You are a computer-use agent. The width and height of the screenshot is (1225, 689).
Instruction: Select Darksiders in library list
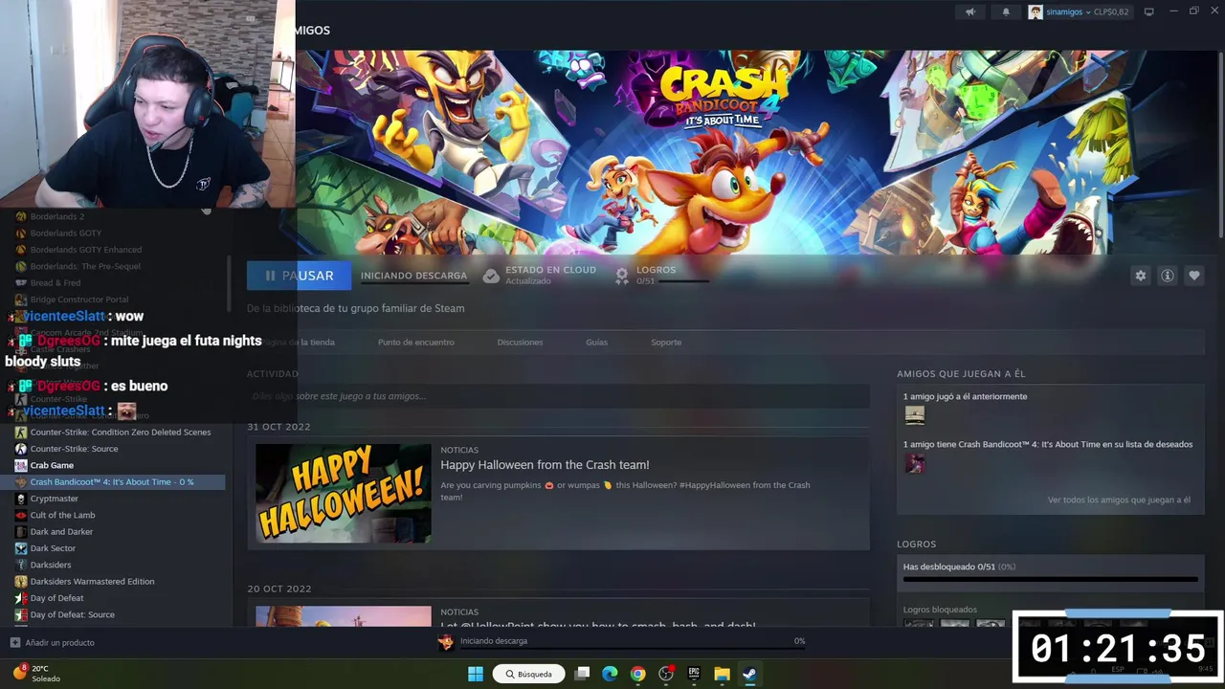[x=51, y=565]
